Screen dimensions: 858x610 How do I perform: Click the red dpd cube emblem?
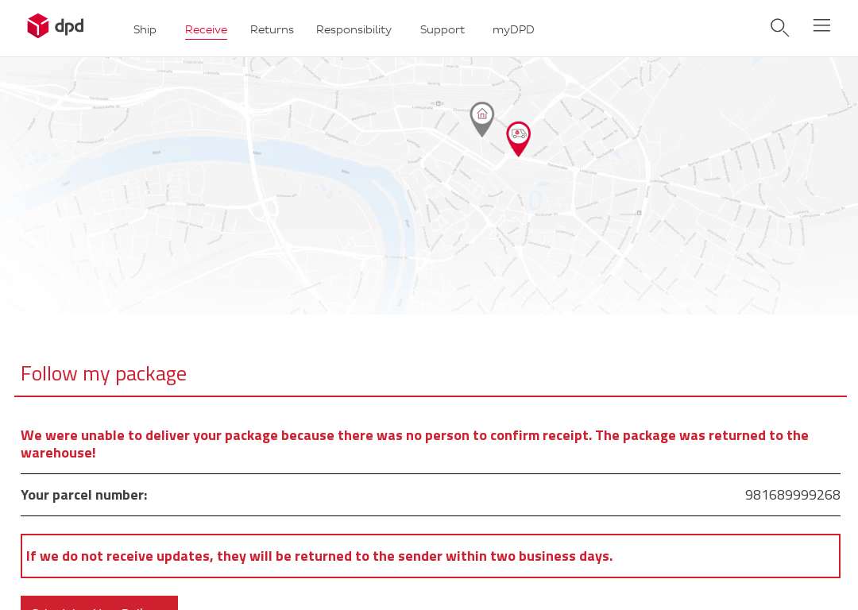[x=38, y=25]
